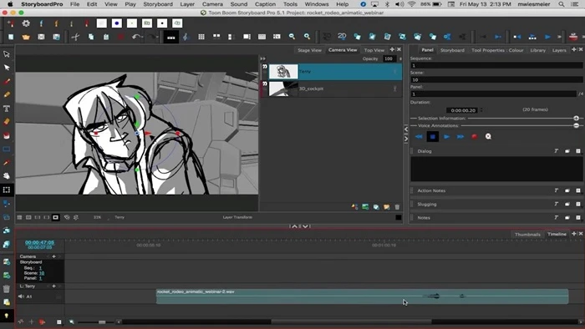
Task: Click the scissors Cut icon
Action: click(75, 37)
